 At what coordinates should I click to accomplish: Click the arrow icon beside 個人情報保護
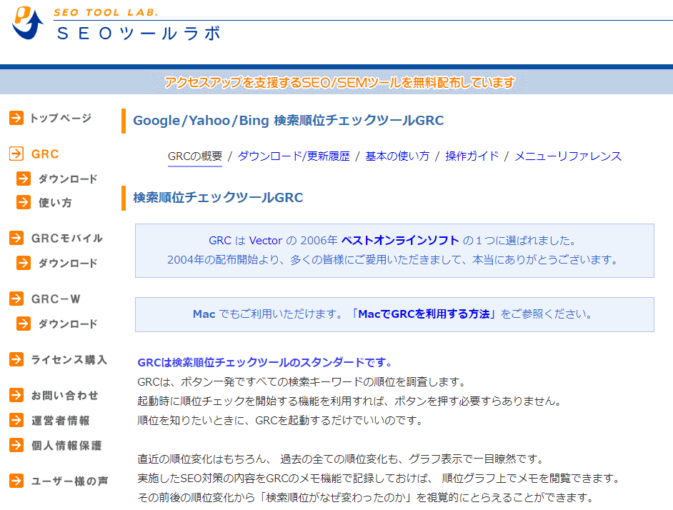pyautogui.click(x=16, y=445)
